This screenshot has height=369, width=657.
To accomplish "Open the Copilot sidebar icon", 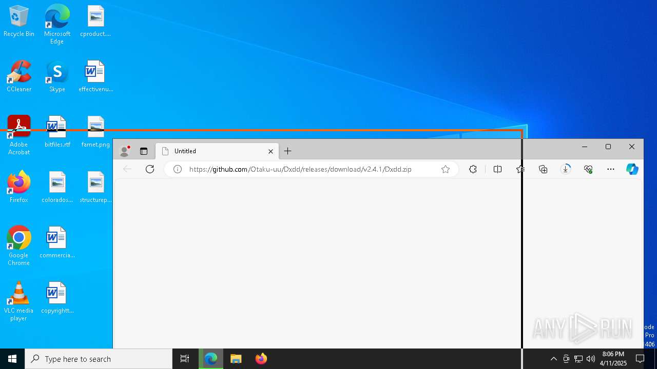I will tap(632, 169).
